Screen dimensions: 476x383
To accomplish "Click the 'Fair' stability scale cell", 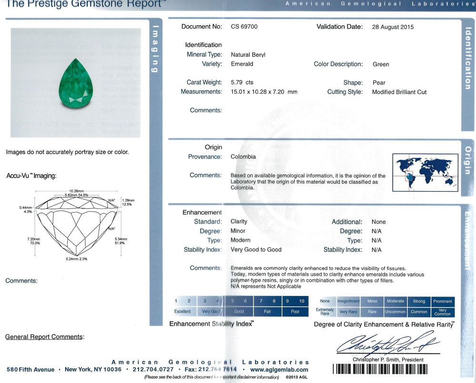I will pyautogui.click(x=268, y=312).
